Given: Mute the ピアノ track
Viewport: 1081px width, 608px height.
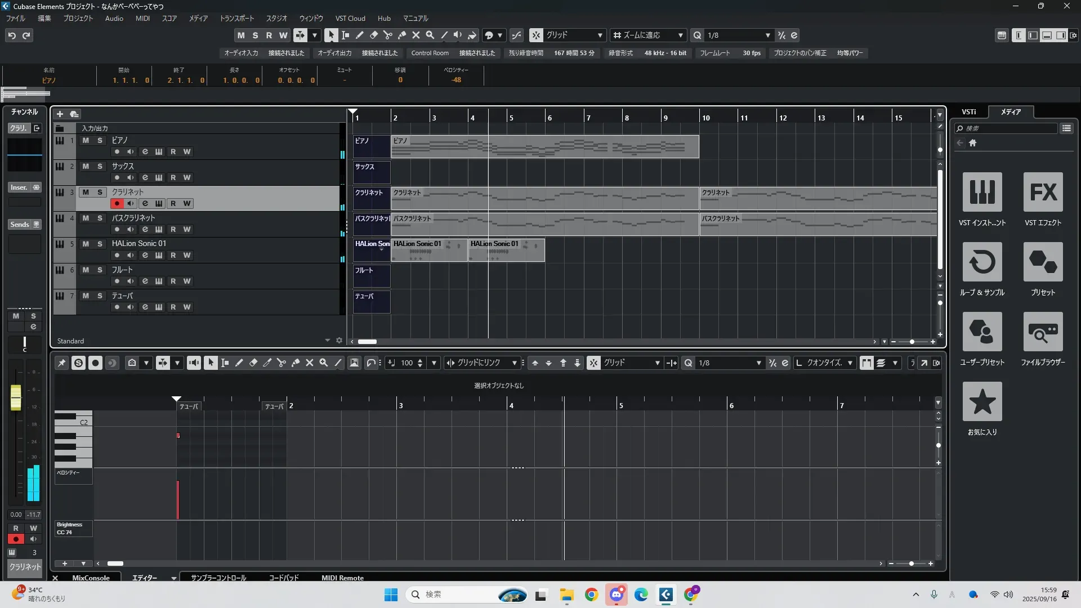Looking at the screenshot, I should [x=86, y=140].
